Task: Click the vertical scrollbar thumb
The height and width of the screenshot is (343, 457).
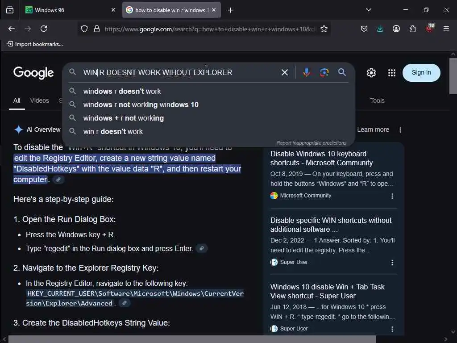Action: click(x=453, y=76)
